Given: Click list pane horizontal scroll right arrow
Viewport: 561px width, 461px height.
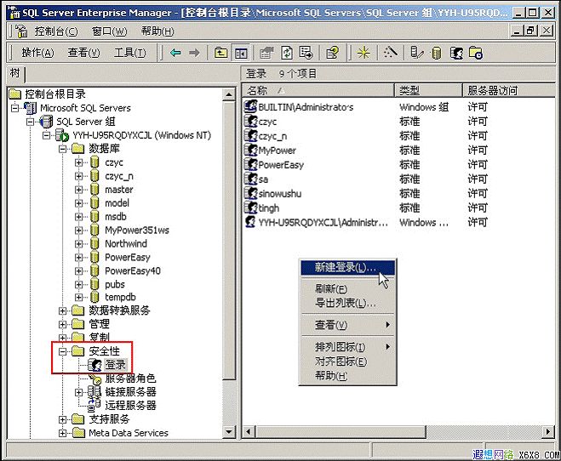Looking at the screenshot, I should [547, 432].
